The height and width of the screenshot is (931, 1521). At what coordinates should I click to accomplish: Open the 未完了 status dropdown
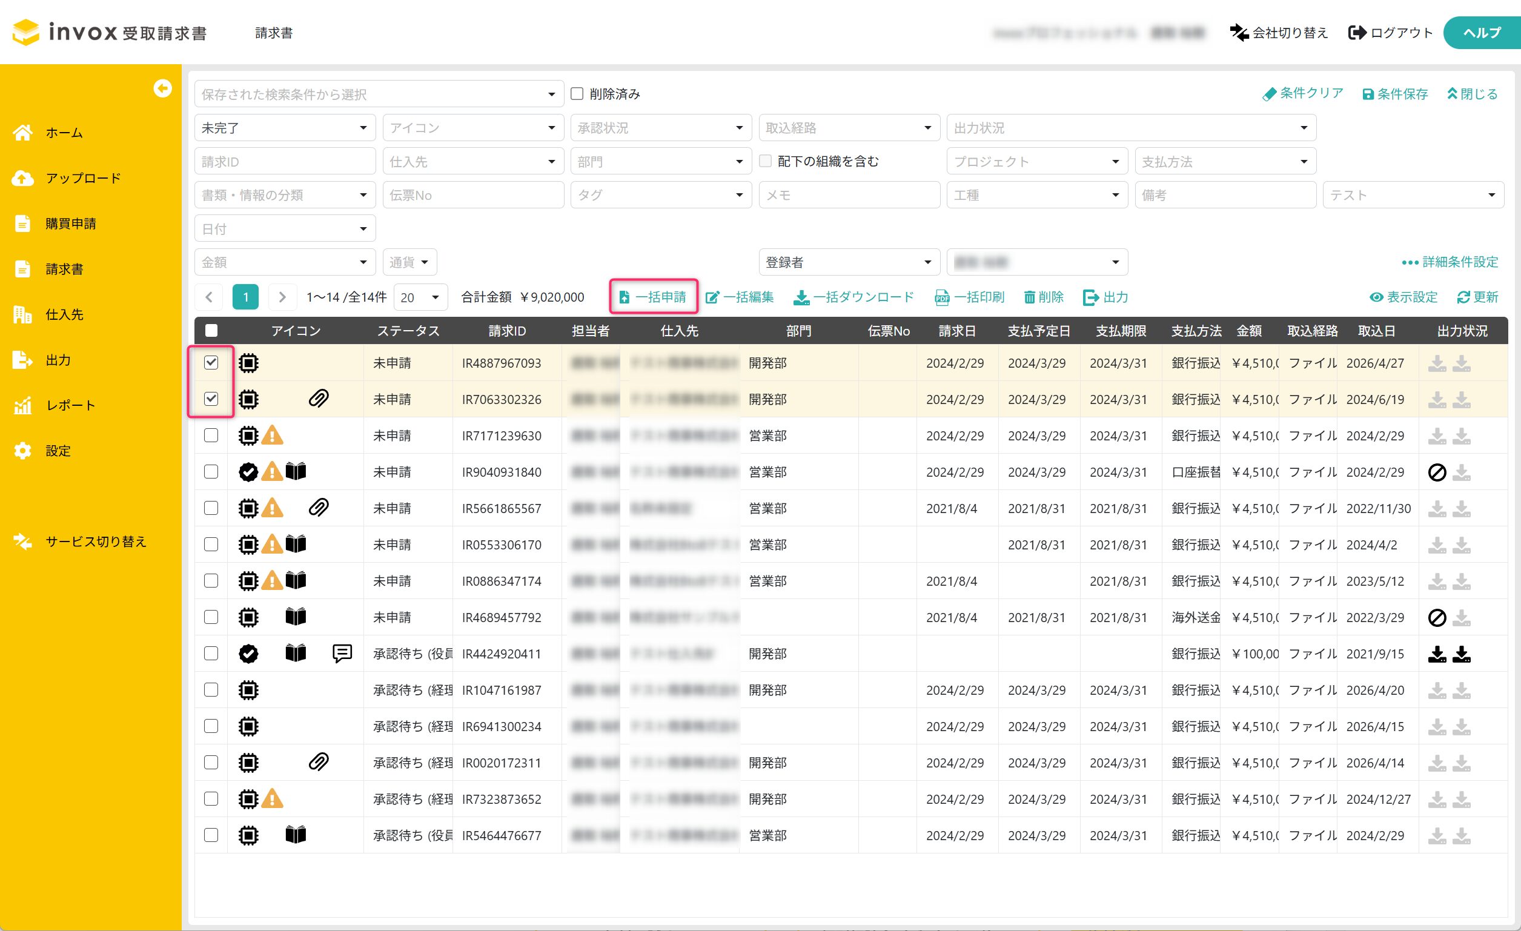[284, 128]
